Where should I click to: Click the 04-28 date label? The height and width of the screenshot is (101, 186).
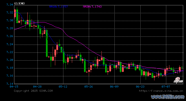[37, 87]
